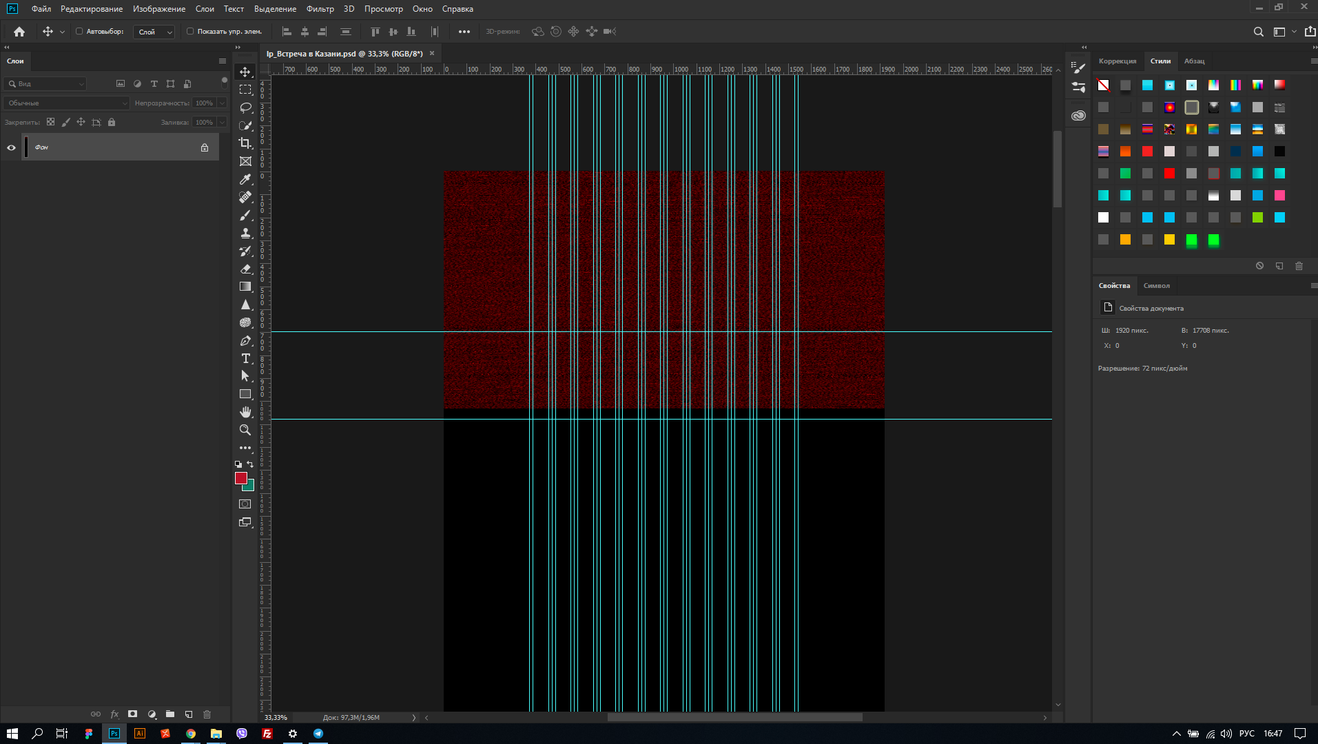
Task: Add a layer style using fx icon
Action: (x=114, y=714)
